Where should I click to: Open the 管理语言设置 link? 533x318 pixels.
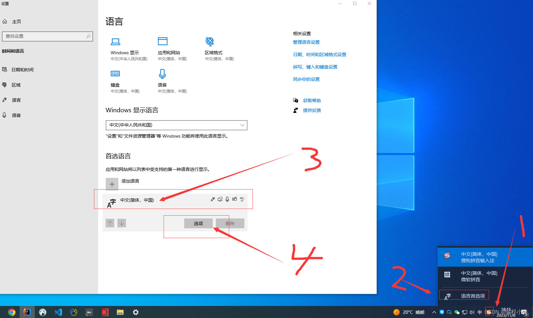point(306,42)
